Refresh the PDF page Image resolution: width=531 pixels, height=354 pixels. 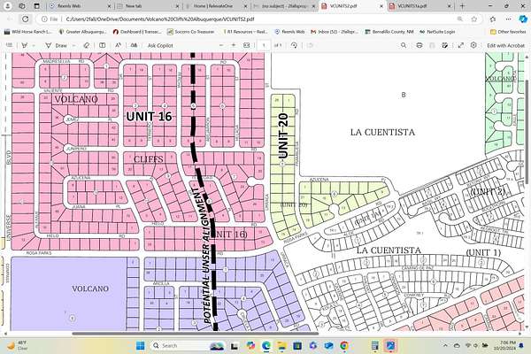point(25,18)
